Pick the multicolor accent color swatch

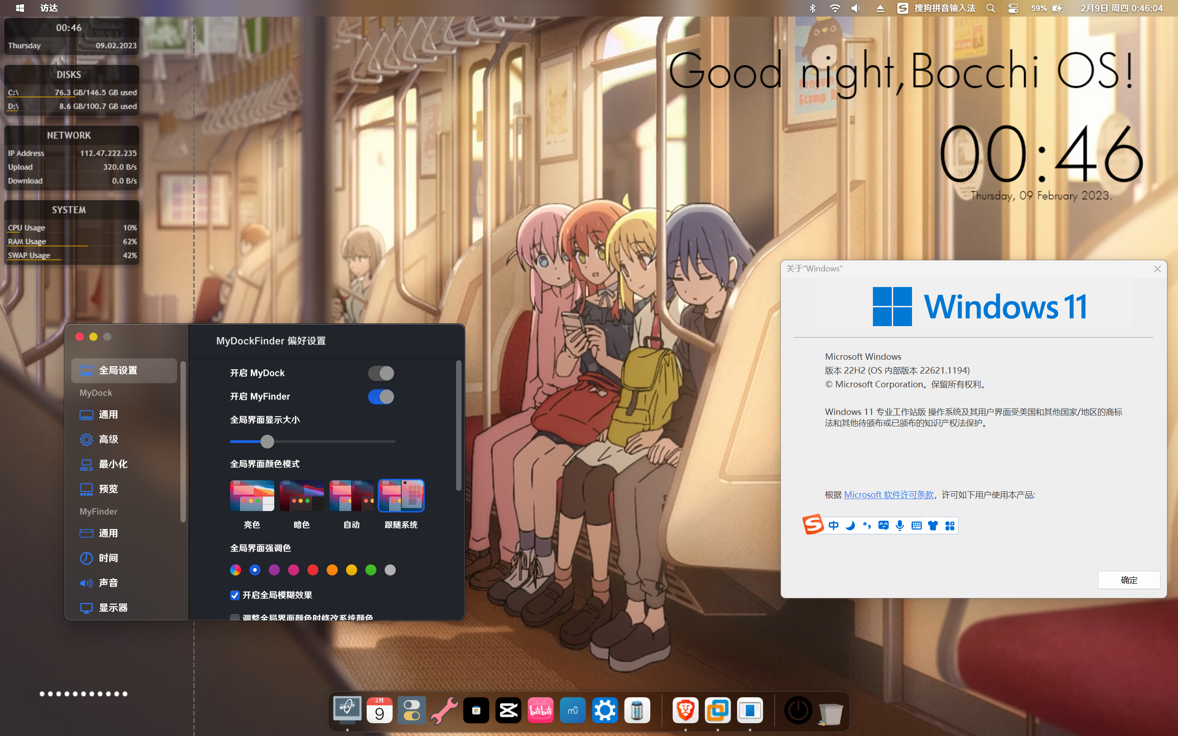click(x=236, y=570)
